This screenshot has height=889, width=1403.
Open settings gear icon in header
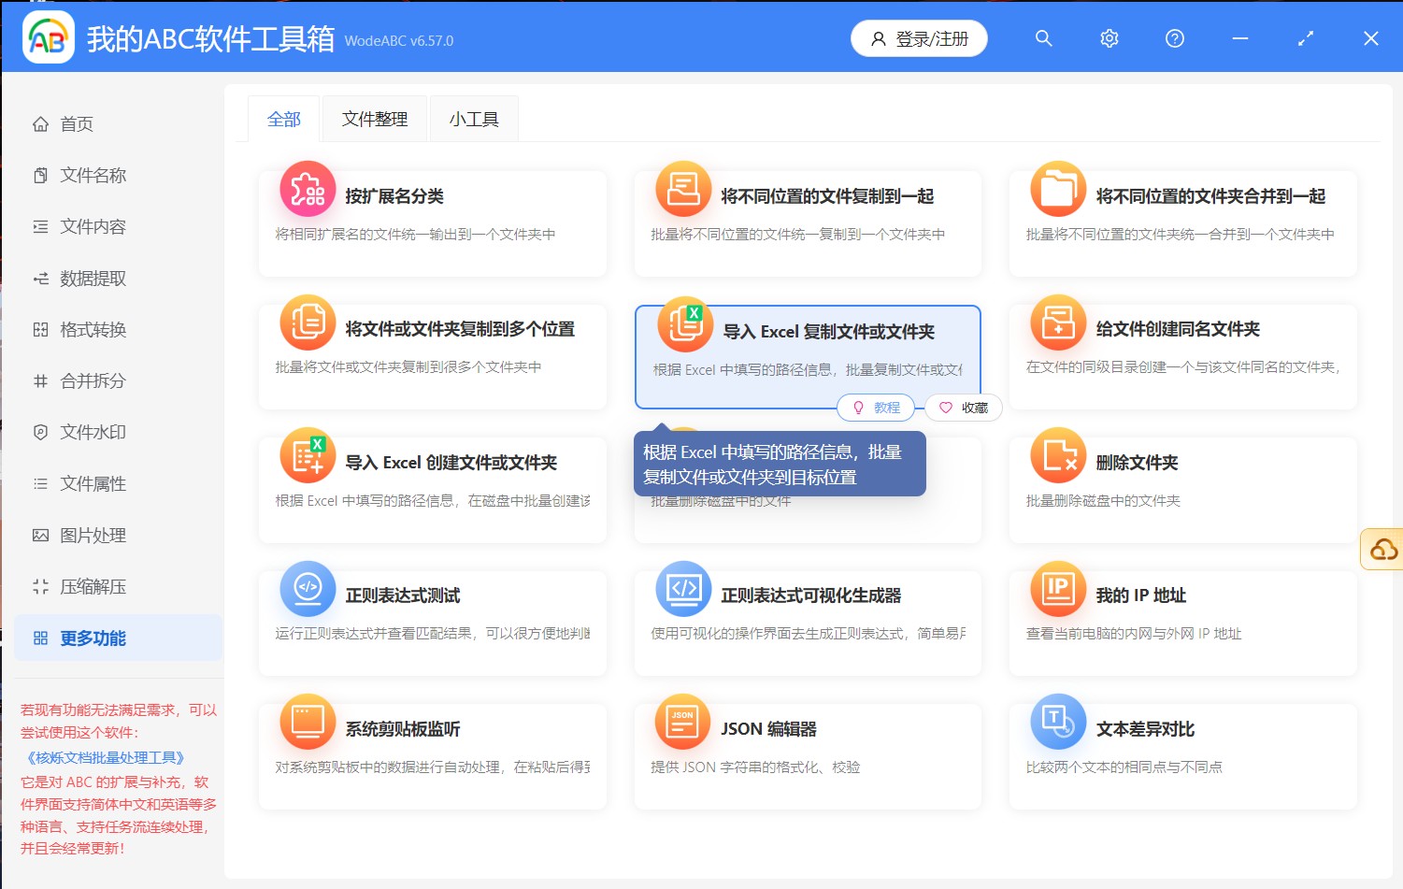click(1110, 38)
